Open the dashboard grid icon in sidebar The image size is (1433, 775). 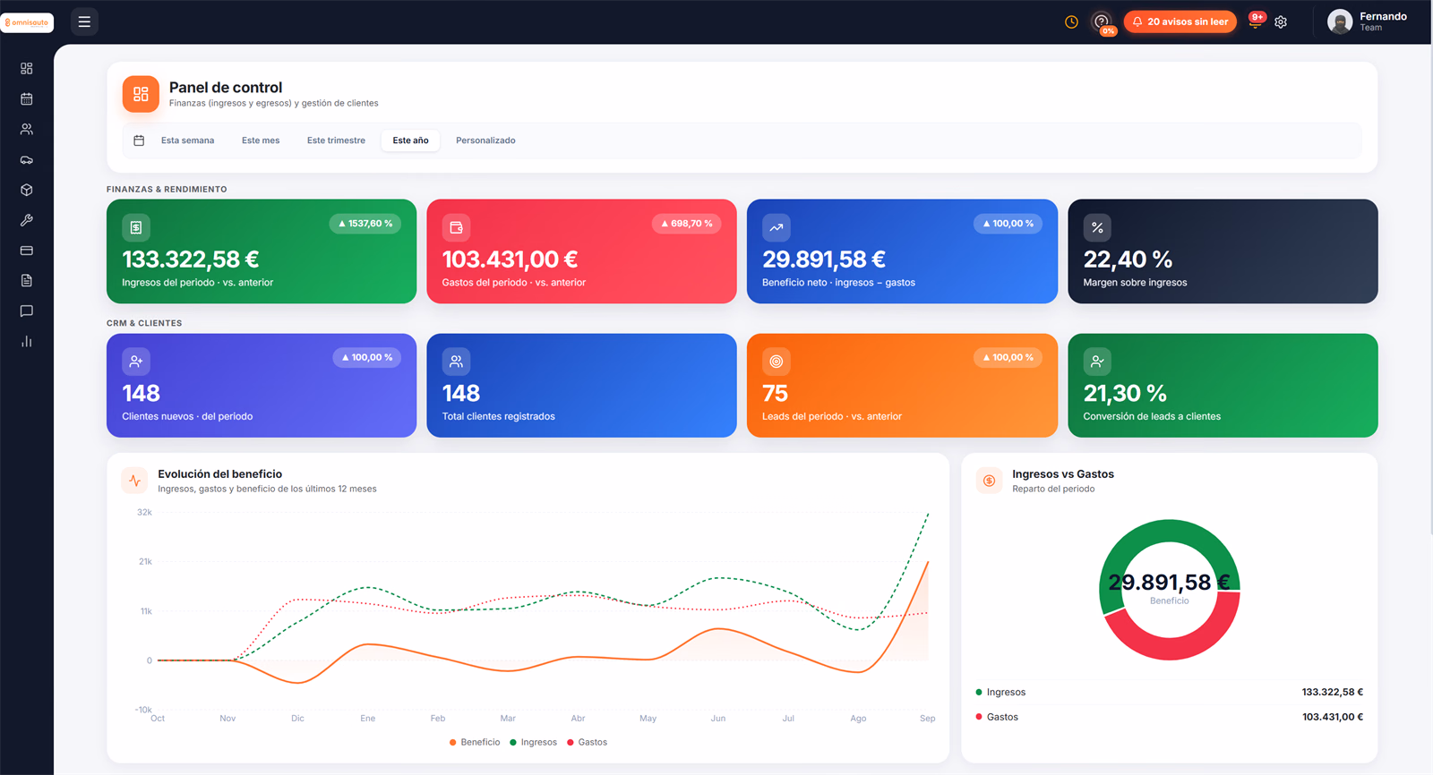click(27, 69)
